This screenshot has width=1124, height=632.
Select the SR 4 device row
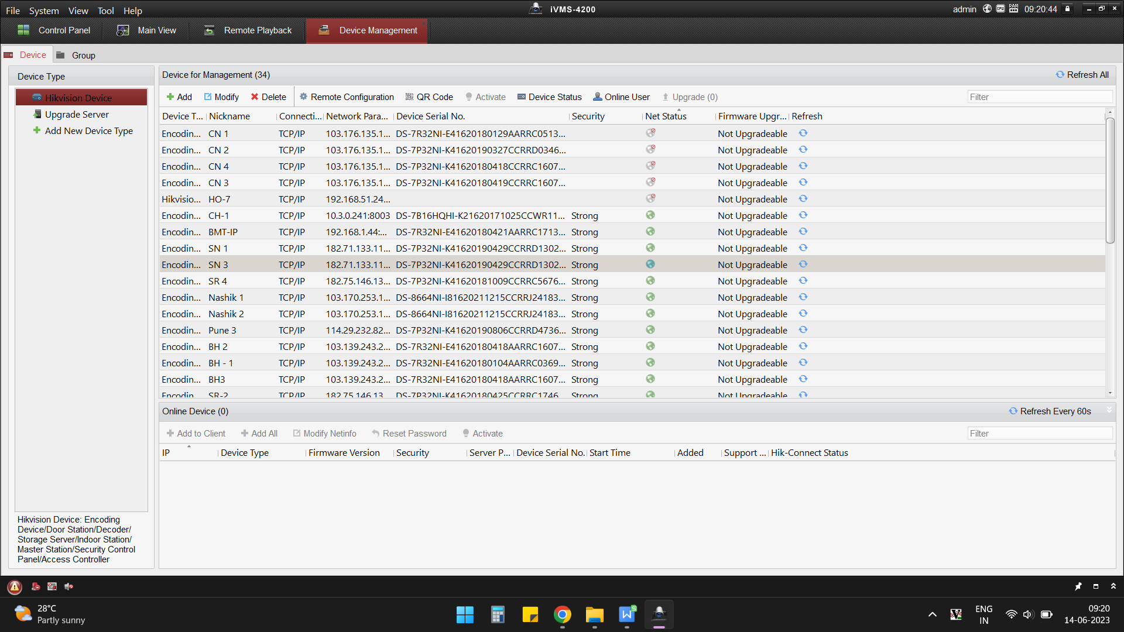(632, 281)
